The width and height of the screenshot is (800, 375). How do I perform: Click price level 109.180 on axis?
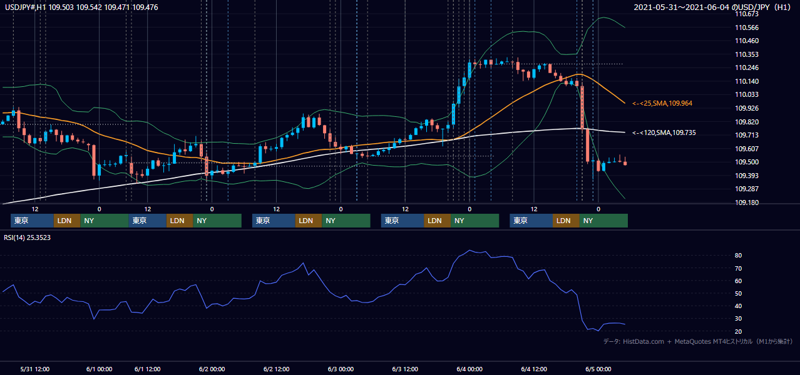747,202
